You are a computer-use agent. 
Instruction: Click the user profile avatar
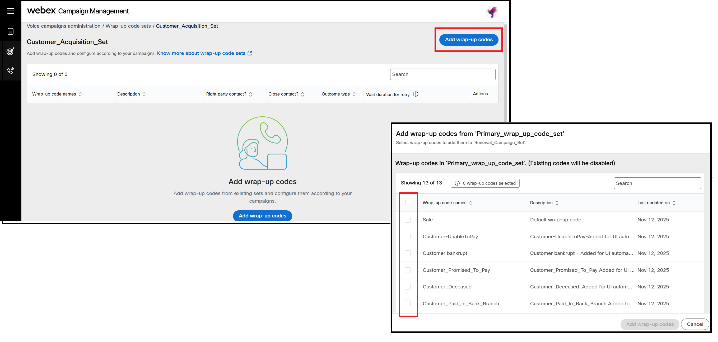(x=492, y=12)
